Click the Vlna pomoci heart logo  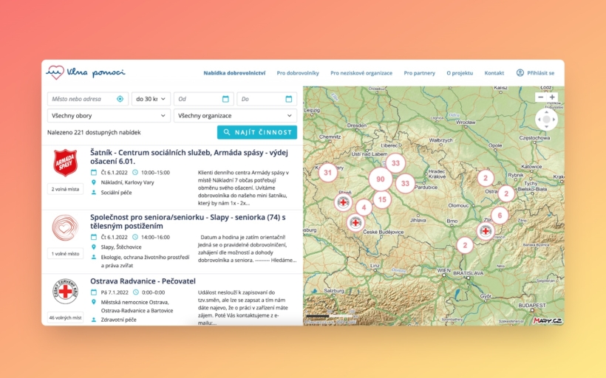55,72
